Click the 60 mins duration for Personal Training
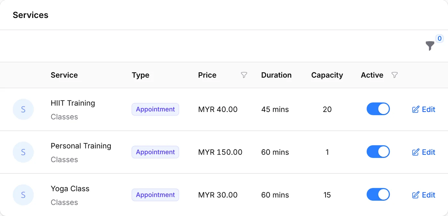Image resolution: width=448 pixels, height=216 pixels. [275, 152]
